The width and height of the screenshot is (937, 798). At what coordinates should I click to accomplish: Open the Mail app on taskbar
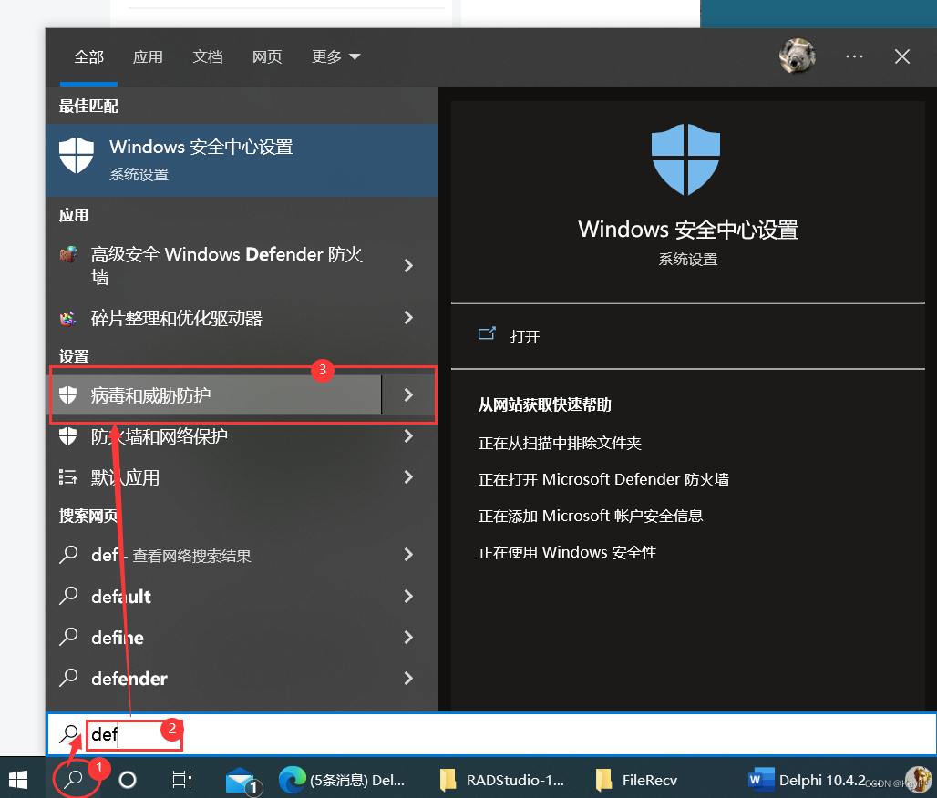click(243, 780)
